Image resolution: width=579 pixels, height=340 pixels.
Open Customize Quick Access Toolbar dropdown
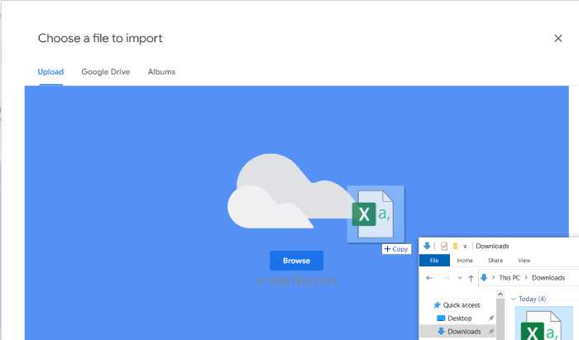click(465, 247)
